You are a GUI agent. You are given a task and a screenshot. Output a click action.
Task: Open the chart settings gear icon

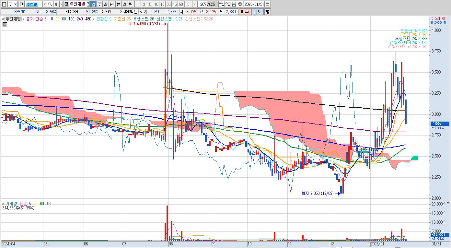click(x=240, y=4)
